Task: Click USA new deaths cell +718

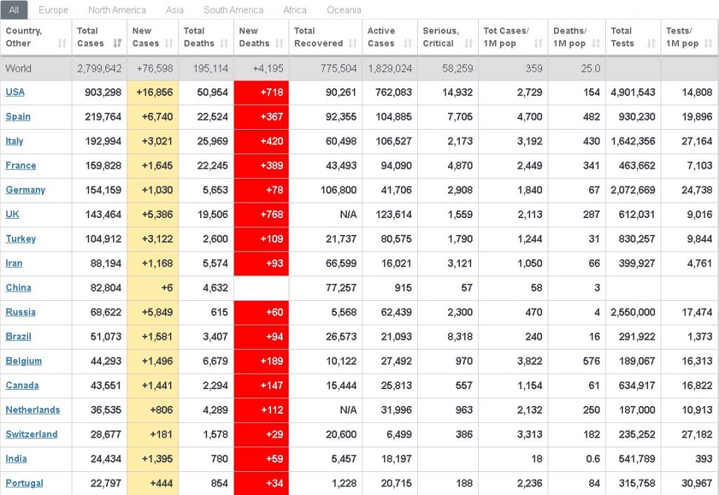Action: pos(261,93)
